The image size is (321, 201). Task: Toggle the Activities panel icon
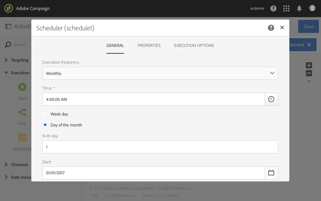coord(8,26)
